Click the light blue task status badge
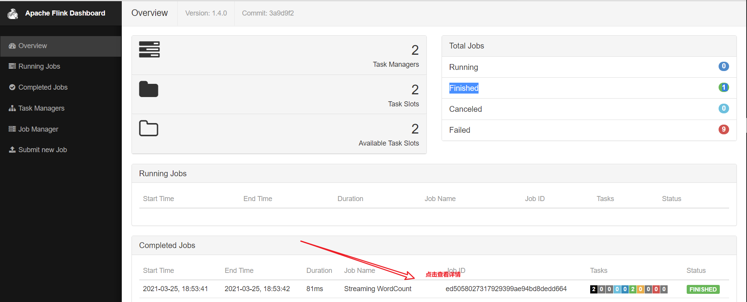Screen dimensions: 747x302 [617, 289]
